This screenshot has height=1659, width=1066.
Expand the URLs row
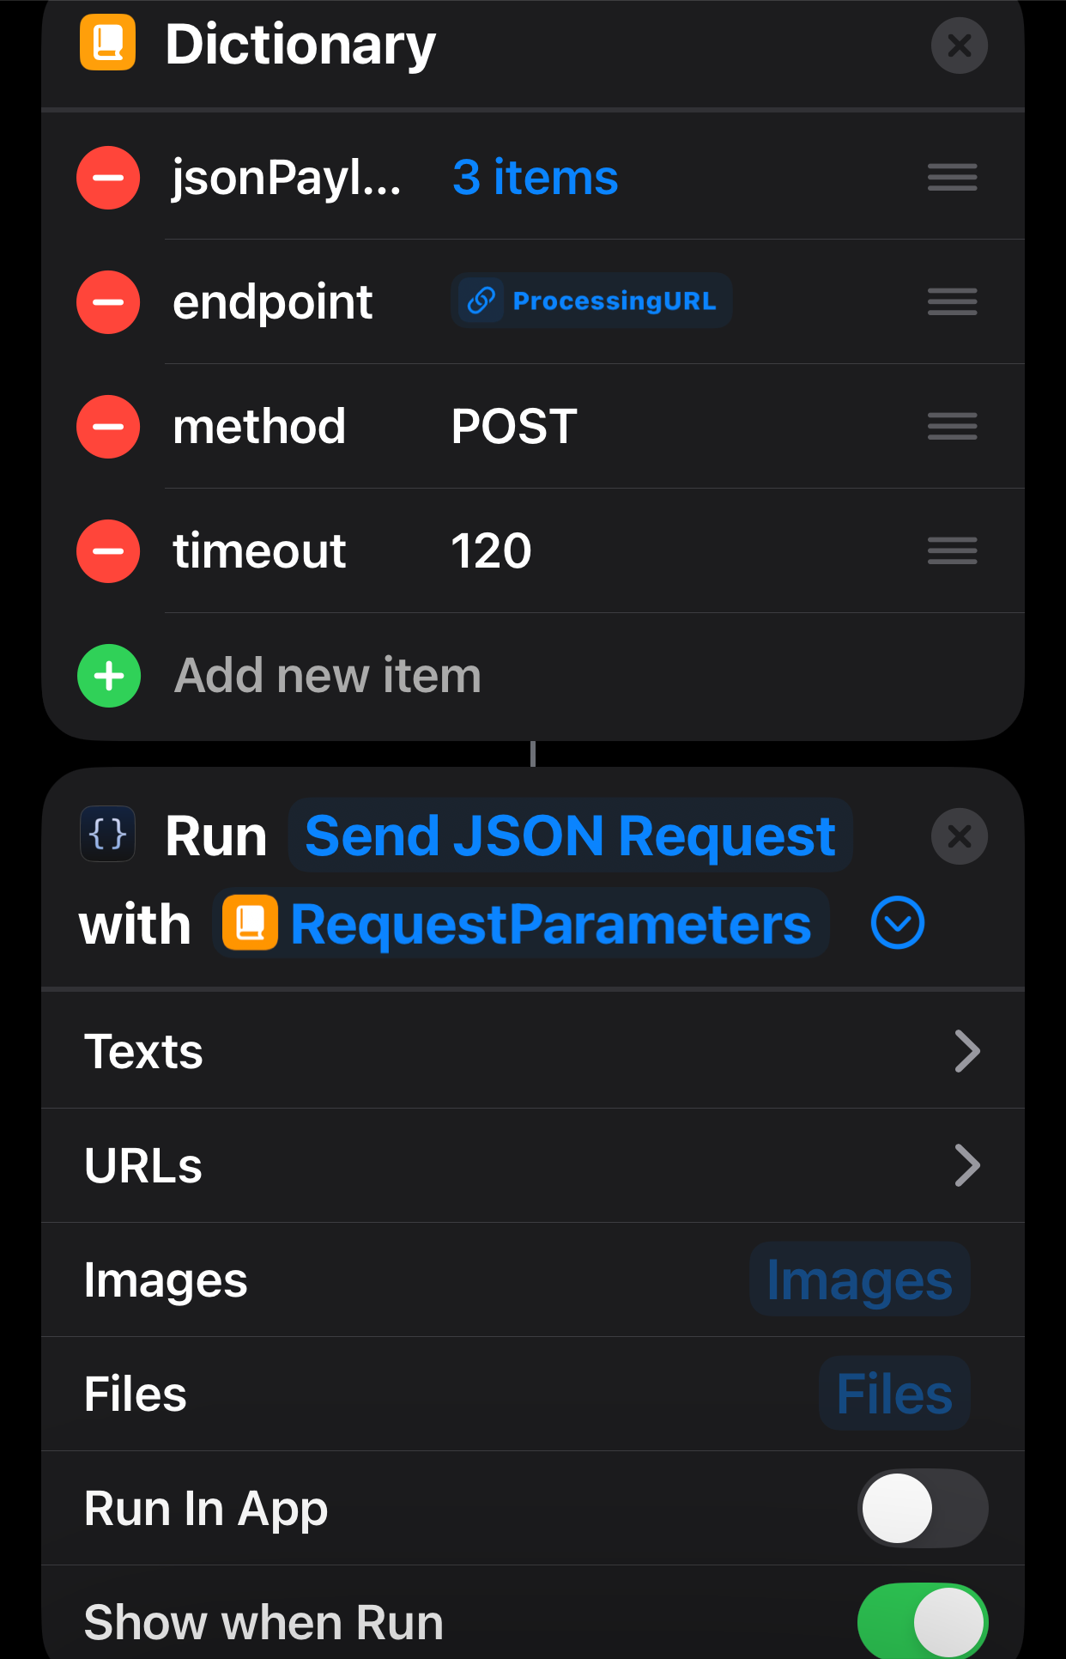click(533, 1165)
